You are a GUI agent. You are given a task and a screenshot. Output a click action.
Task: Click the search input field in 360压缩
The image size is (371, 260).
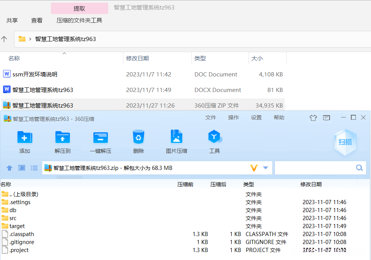320,168
